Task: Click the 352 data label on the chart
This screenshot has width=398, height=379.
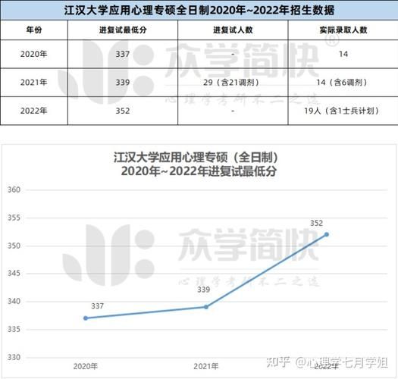Action: 316,223
